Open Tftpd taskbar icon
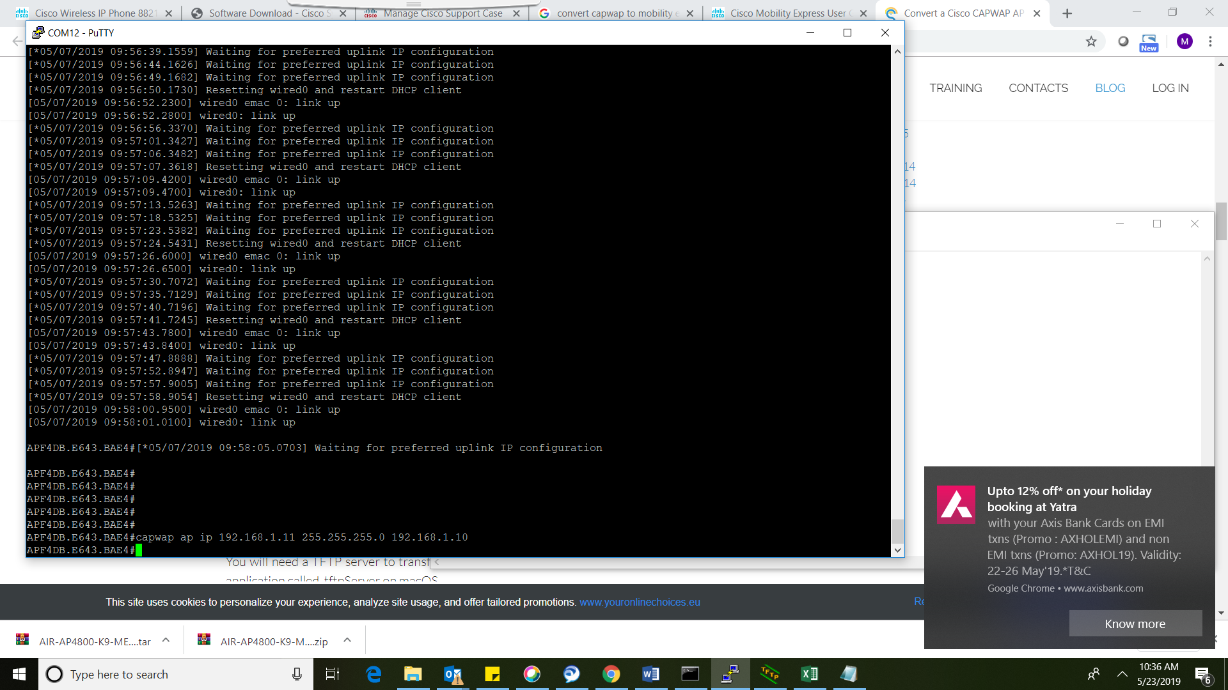This screenshot has height=690, width=1228. (770, 674)
